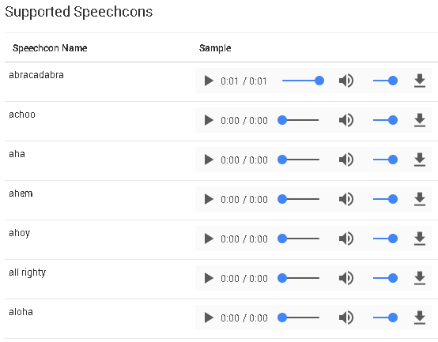This screenshot has width=438, height=342.
Task: Click the Sample column header
Action: [215, 48]
